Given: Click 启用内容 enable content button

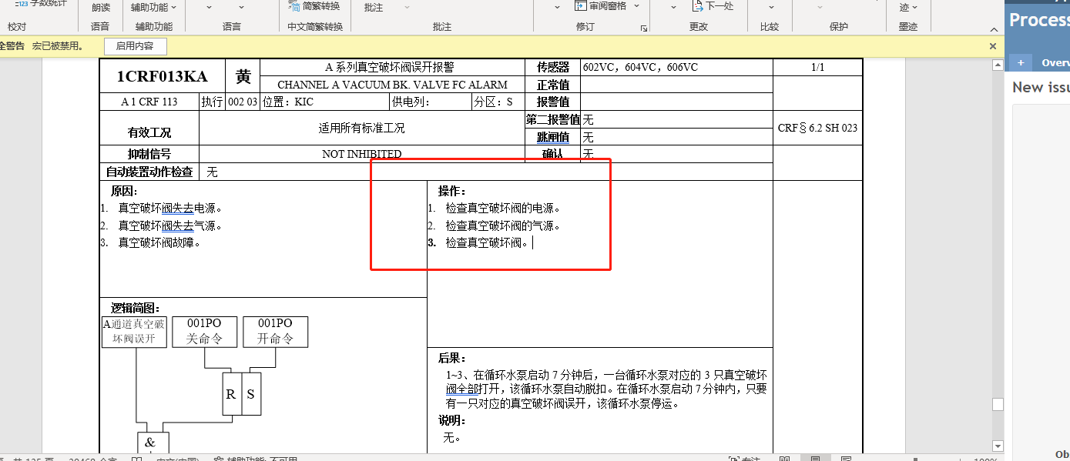Looking at the screenshot, I should point(135,46).
